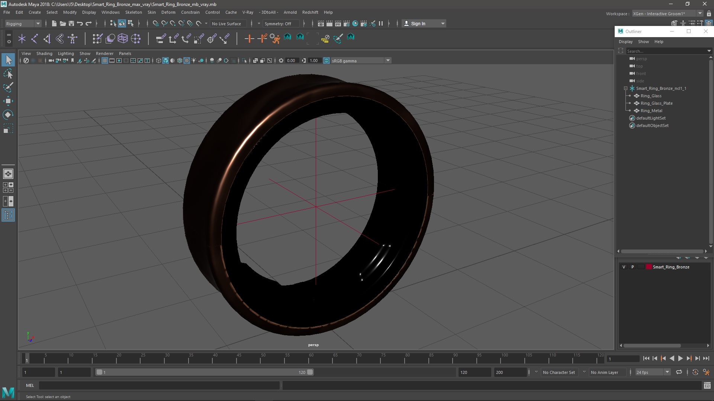The width and height of the screenshot is (714, 401).
Task: Select defaultLightSet in the Outliner
Action: tap(651, 118)
